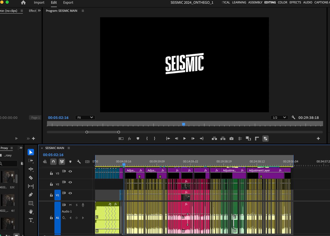This screenshot has width=330, height=236.
Task: Open the 1/2 playback resolution dropdown
Action: pyautogui.click(x=279, y=117)
